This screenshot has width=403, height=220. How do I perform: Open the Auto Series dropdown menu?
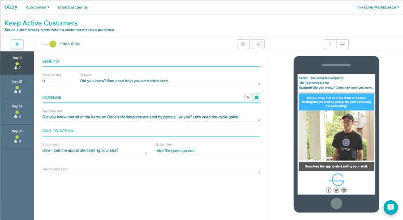(x=38, y=7)
